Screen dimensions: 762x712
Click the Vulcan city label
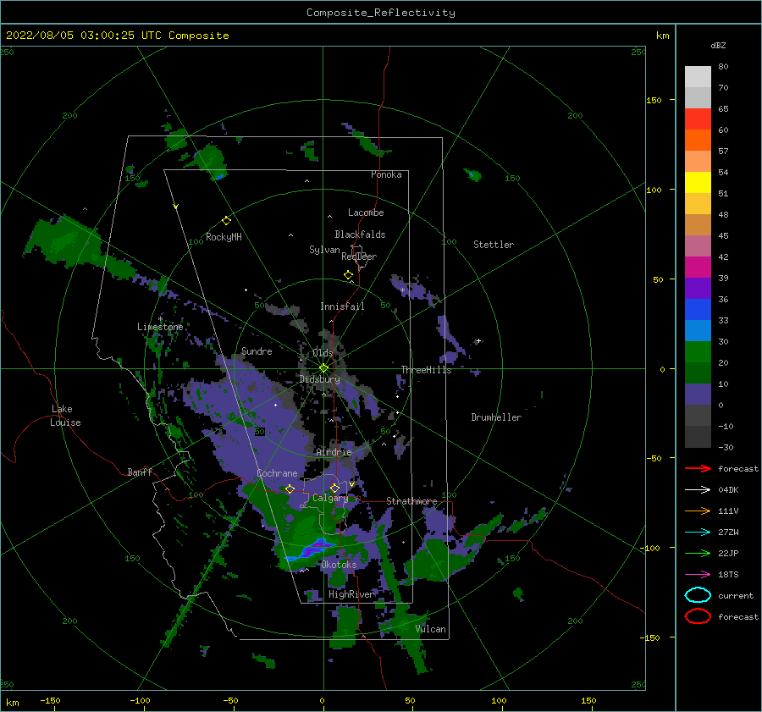[431, 629]
